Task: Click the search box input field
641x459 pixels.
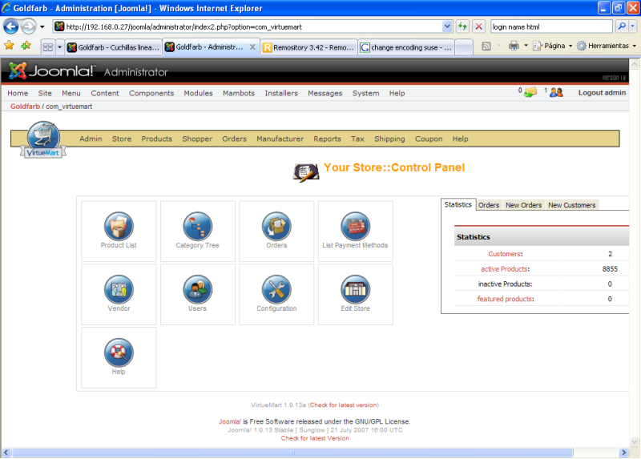Action: point(552,26)
